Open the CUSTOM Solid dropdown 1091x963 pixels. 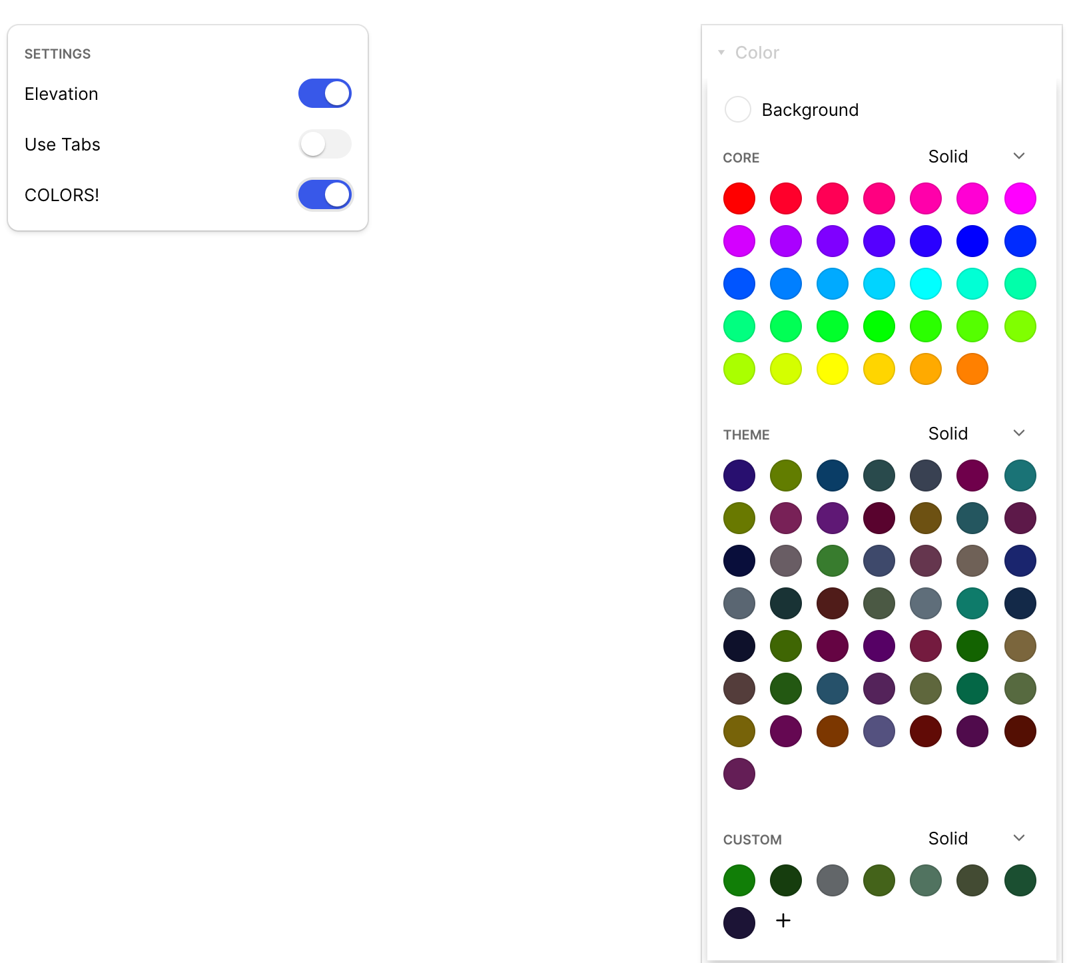pyautogui.click(x=1018, y=838)
